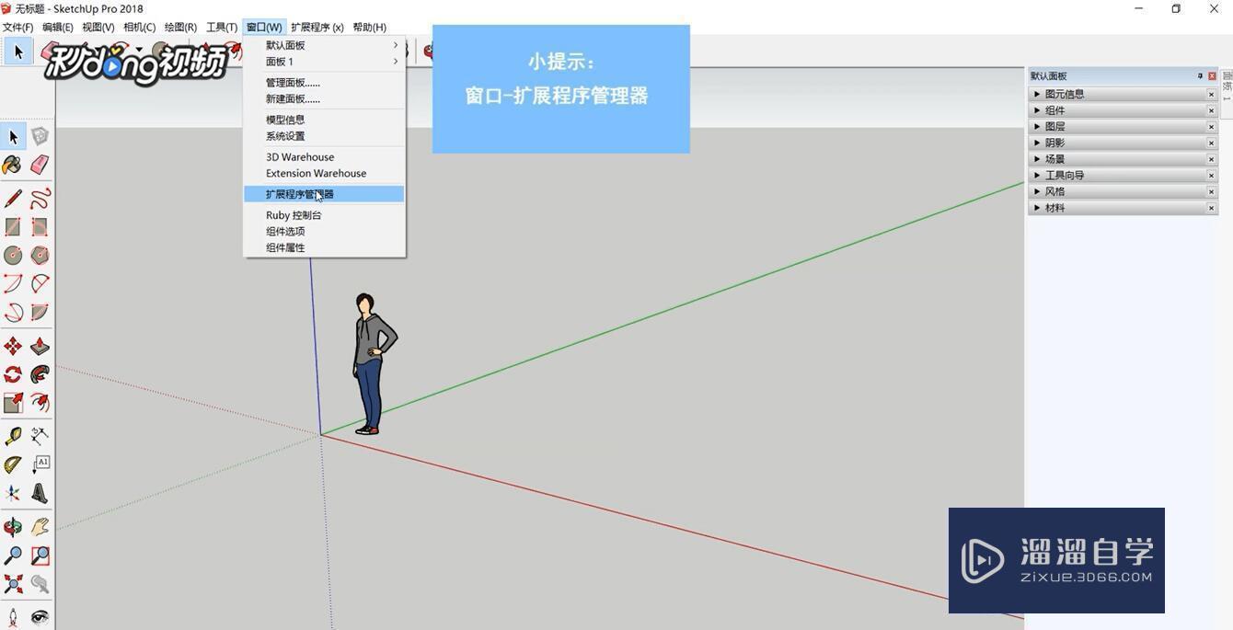Activate the Move tool
Viewport: 1233px width, 630px height.
[x=13, y=346]
